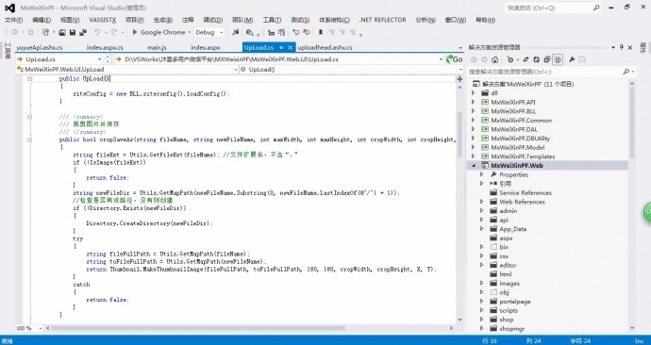The image size is (651, 345).
Task: Click the Navigate Backward toolbar icon
Action: pyautogui.click(x=15, y=32)
